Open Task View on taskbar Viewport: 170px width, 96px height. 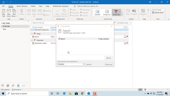click(x=58, y=94)
